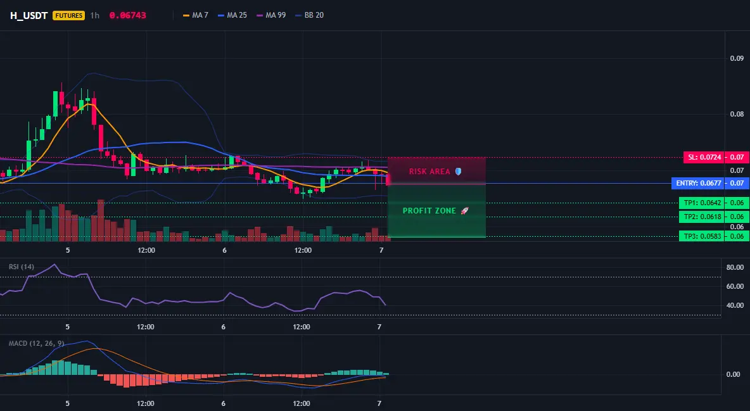The image size is (750, 411).
Task: Click the 80.00 RSI axis value
Action: [x=735, y=267]
